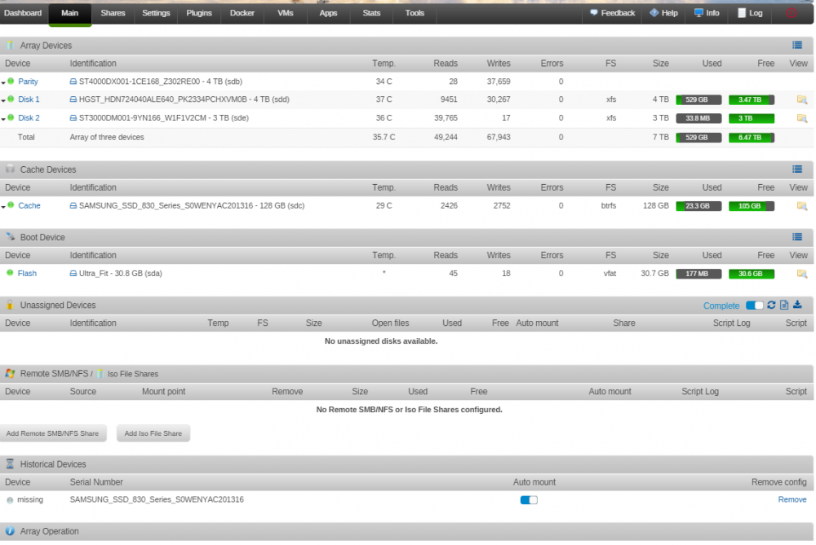Image resolution: width=816 pixels, height=545 pixels.
Task: Open the Cache device link
Action: (29, 206)
